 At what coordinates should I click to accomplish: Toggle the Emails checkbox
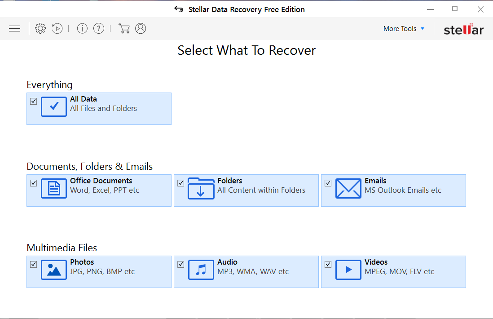pyautogui.click(x=328, y=183)
